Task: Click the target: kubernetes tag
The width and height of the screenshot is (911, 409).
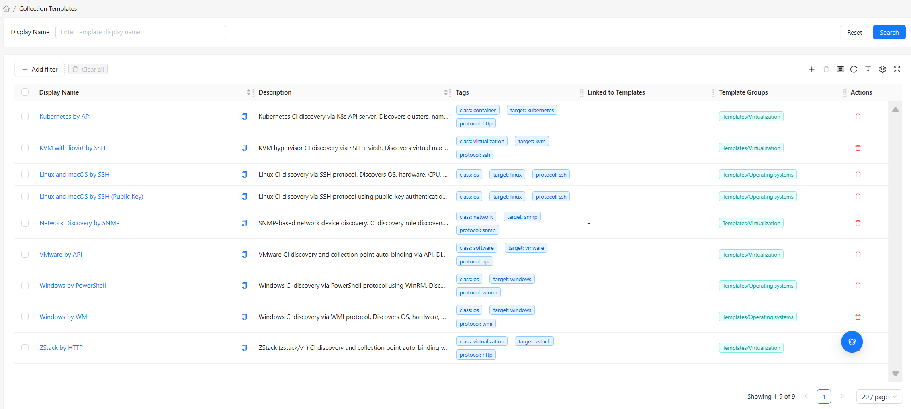Action: point(532,110)
